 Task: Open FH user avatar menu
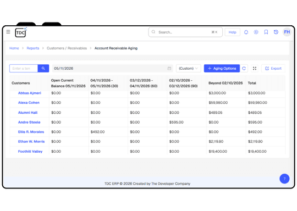point(287,32)
